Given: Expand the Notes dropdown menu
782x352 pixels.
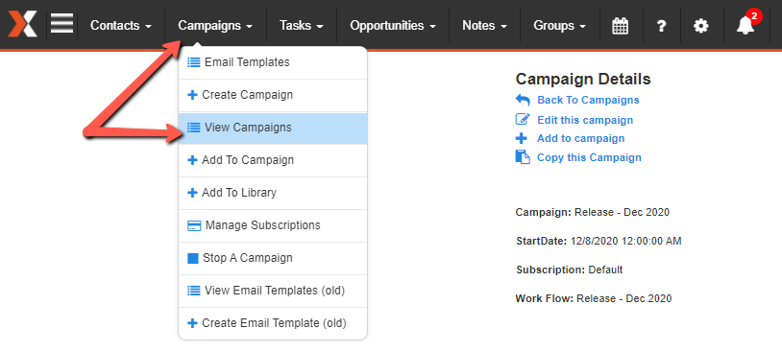Looking at the screenshot, I should (x=484, y=25).
